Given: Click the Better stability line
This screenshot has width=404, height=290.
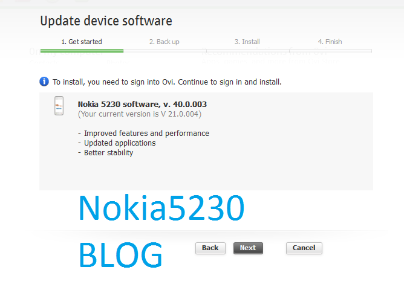Looking at the screenshot, I should pos(106,153).
